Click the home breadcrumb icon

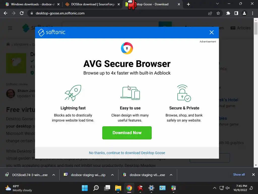pyautogui.click(x=8, y=44)
